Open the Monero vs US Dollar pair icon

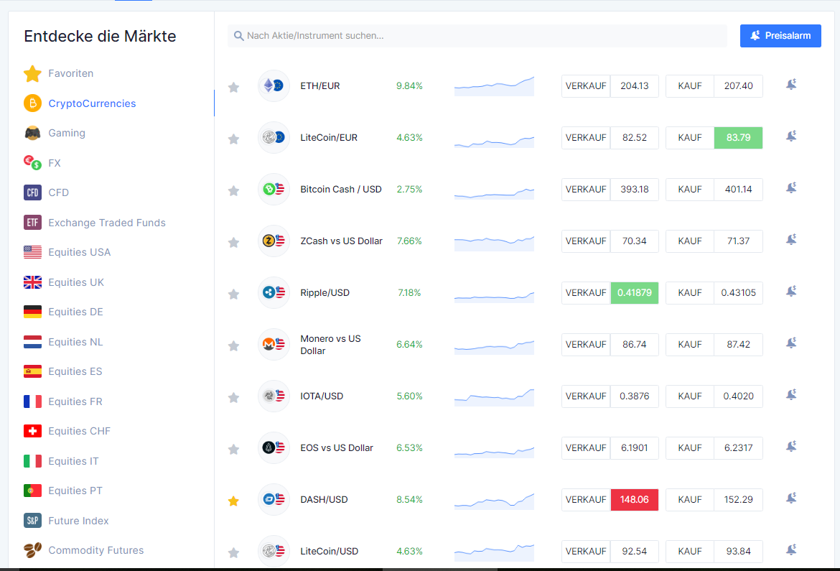point(274,344)
